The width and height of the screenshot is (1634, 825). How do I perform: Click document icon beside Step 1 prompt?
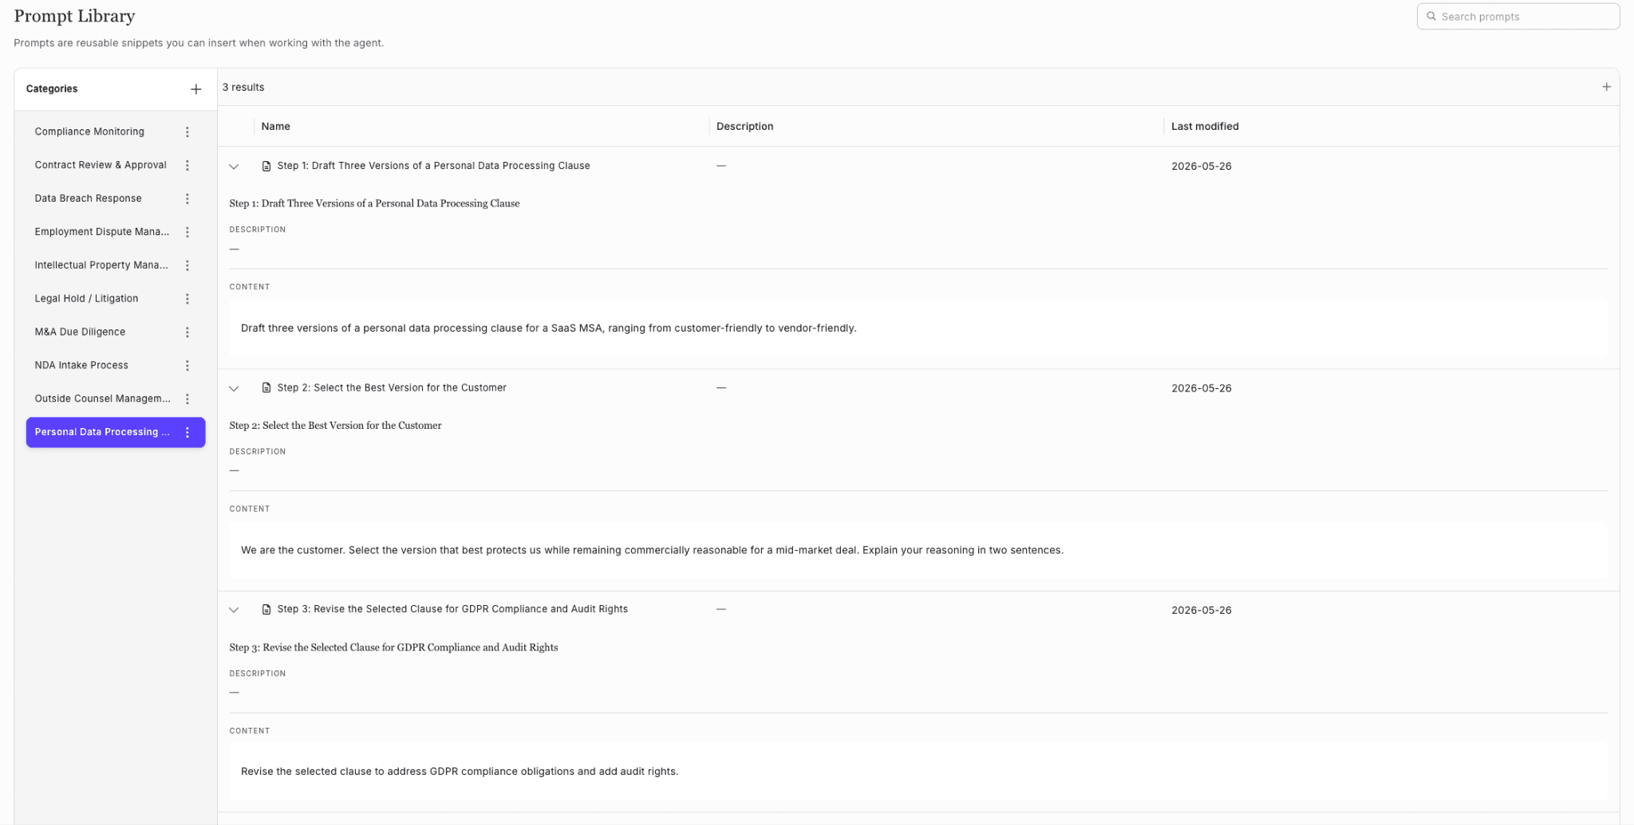coord(266,166)
